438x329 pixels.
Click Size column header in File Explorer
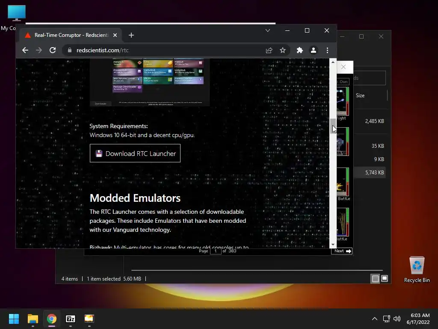[x=360, y=96]
